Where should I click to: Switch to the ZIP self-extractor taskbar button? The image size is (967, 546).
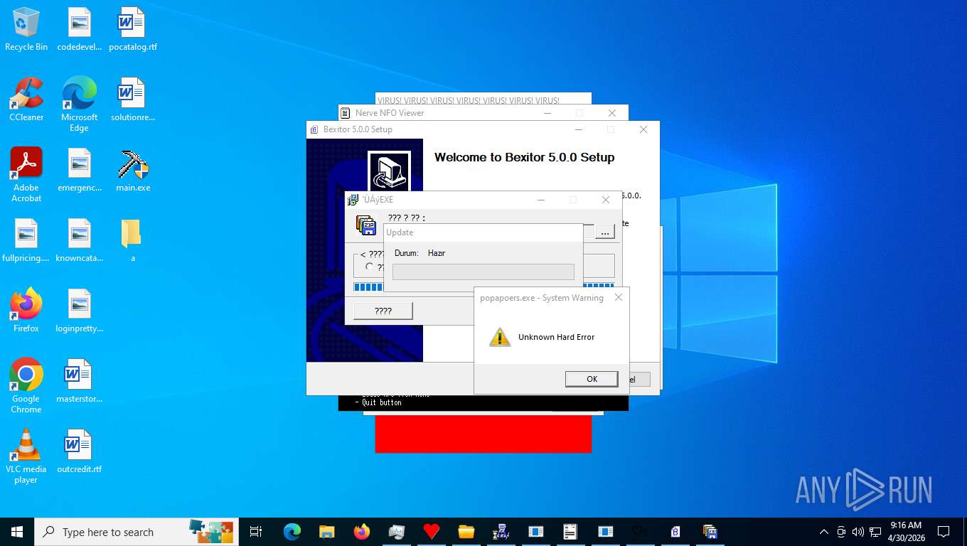(710, 532)
